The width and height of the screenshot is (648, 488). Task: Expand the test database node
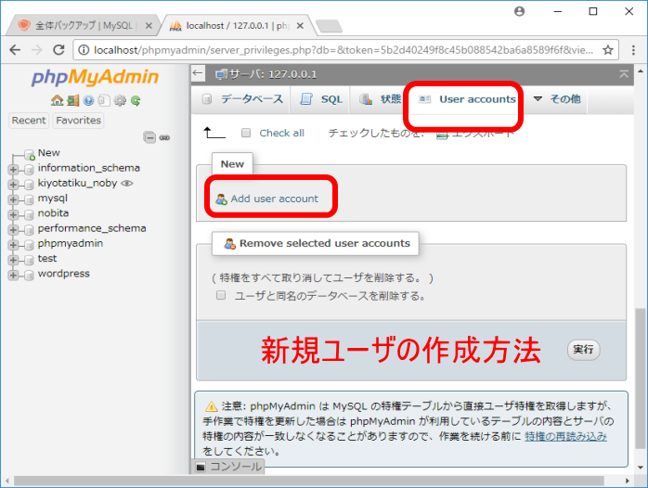tap(13, 260)
